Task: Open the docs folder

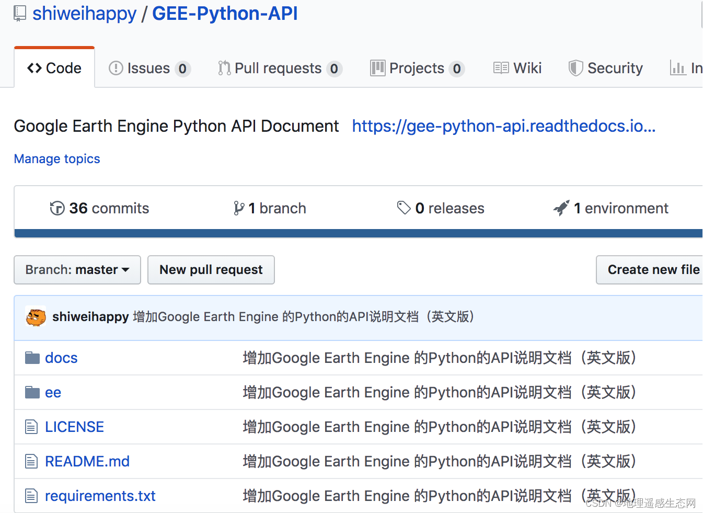Action: pos(61,358)
